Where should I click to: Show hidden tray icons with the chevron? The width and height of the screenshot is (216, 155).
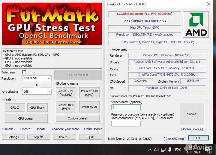click(x=150, y=150)
